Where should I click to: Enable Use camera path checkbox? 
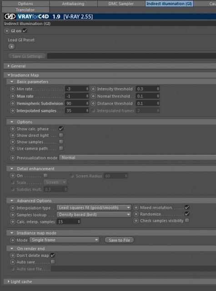pyautogui.click(x=61, y=148)
